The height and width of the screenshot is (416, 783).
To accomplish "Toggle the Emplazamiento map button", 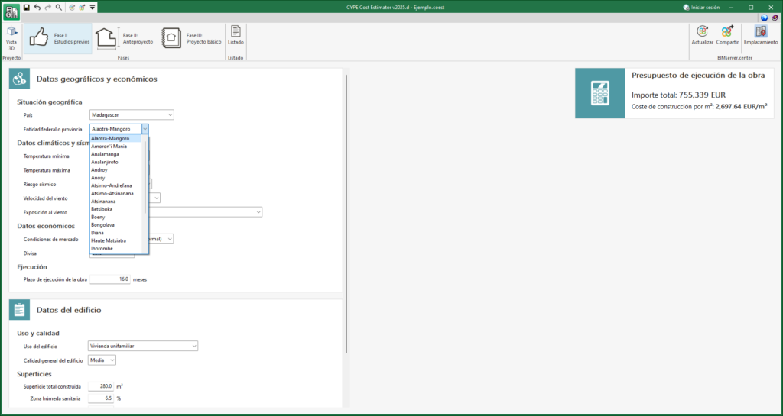I will [761, 35].
